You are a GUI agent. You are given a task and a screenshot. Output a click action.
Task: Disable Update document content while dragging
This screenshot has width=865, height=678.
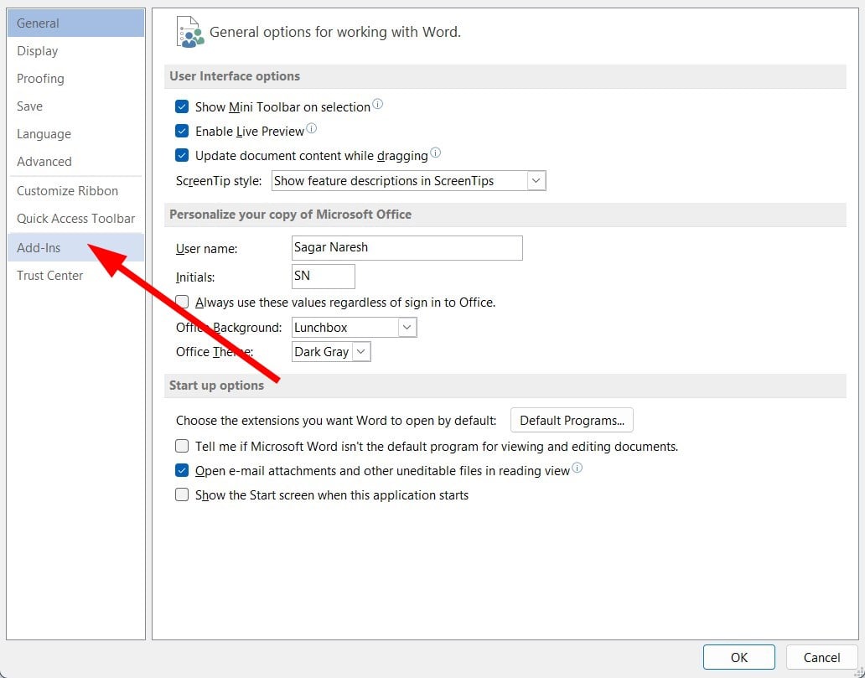tap(182, 156)
